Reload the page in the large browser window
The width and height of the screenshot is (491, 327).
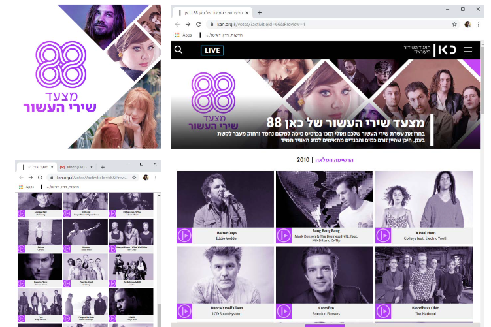pyautogui.click(x=199, y=24)
